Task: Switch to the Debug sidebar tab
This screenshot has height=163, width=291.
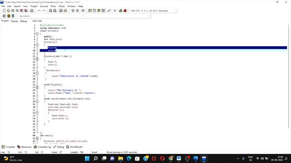Action: pyautogui.click(x=24, y=21)
